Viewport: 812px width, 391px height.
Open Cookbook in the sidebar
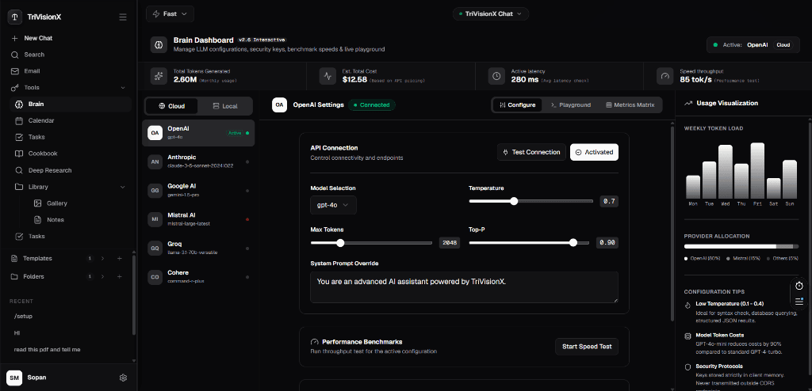coord(43,154)
